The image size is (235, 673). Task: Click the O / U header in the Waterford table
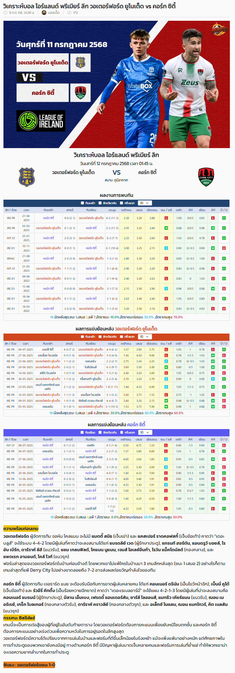pyautogui.click(x=224, y=344)
